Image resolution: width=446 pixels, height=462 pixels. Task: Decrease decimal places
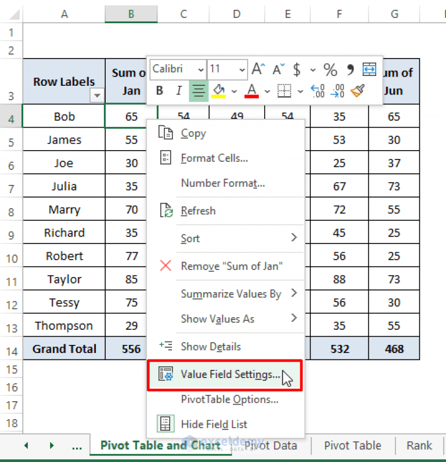point(337,90)
